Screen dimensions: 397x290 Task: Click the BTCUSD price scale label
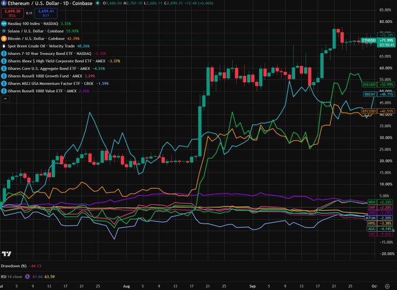click(x=369, y=111)
